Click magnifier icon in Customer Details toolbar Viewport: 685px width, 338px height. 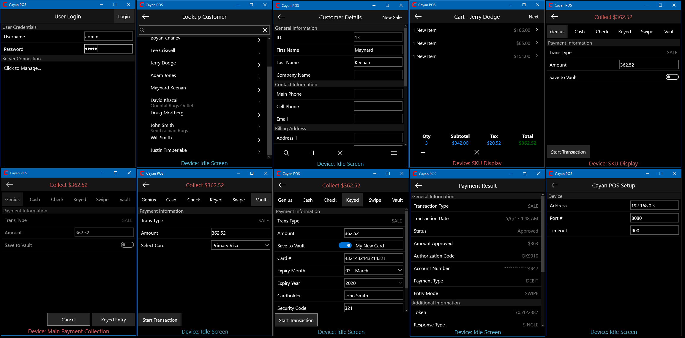click(286, 153)
